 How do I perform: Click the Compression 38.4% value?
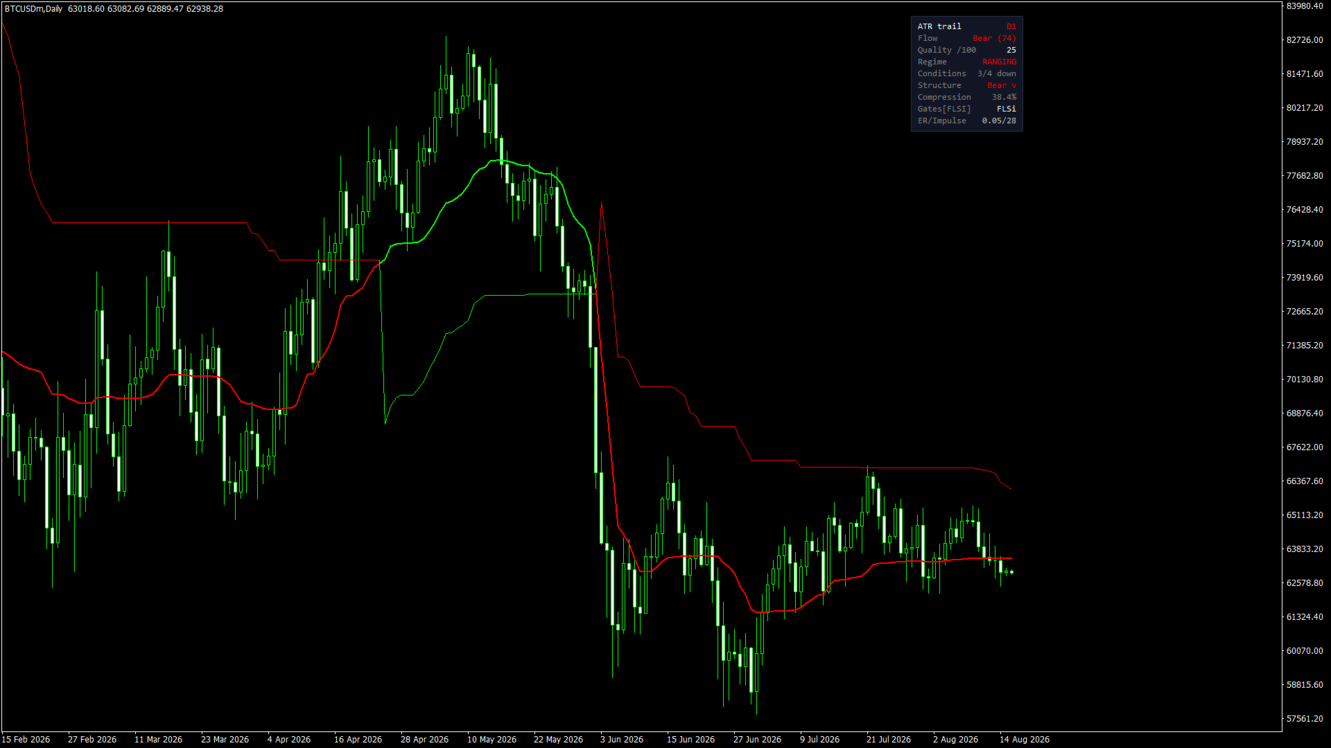(x=1004, y=97)
